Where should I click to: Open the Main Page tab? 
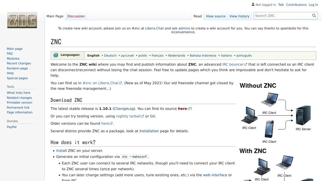pyautogui.click(x=55, y=16)
